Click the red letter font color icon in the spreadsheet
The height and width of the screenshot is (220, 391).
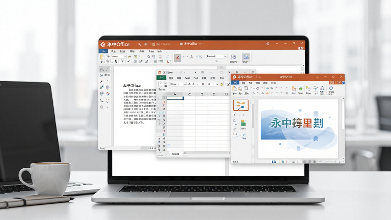[x=203, y=84]
